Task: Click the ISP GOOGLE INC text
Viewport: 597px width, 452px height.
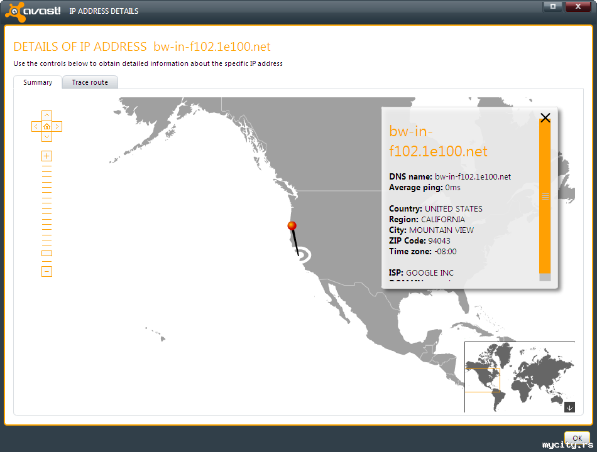Action: coord(421,273)
